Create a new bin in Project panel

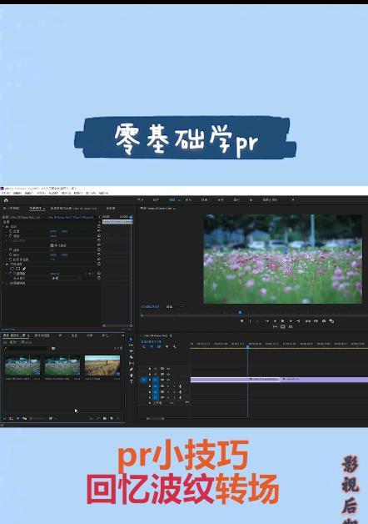pos(105,418)
